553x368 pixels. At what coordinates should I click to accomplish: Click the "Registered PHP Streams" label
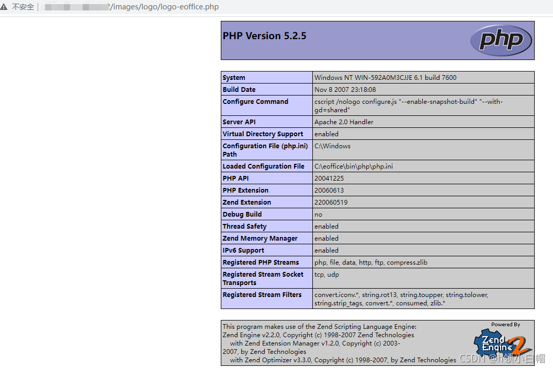point(261,262)
